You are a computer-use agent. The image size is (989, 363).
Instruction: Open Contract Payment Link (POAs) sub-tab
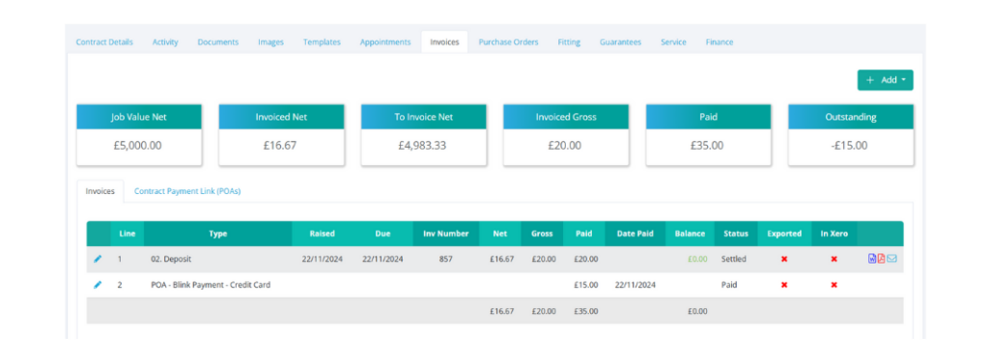[x=187, y=191]
